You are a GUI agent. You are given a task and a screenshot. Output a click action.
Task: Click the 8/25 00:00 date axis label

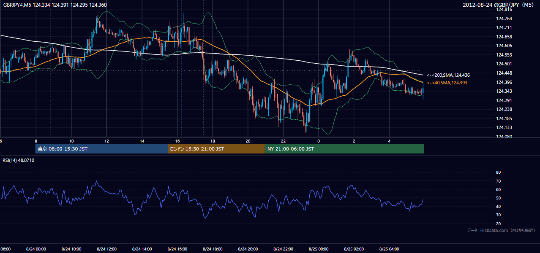tap(318, 249)
